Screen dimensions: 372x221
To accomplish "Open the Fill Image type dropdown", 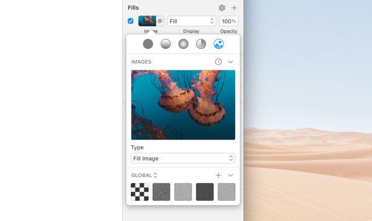I will click(183, 158).
